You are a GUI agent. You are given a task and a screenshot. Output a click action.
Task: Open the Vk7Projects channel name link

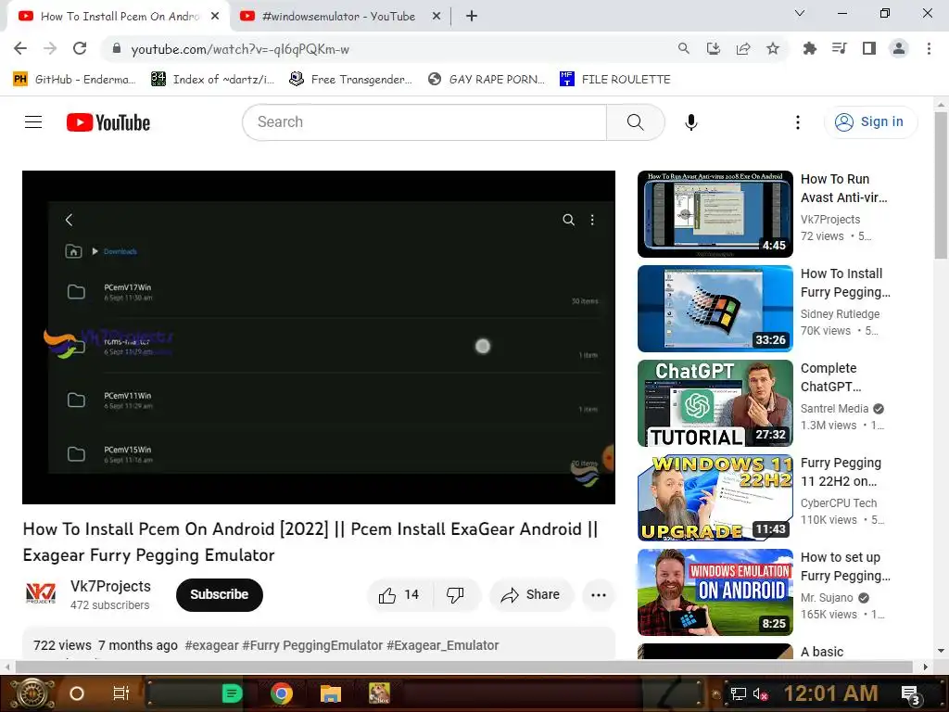pos(111,586)
